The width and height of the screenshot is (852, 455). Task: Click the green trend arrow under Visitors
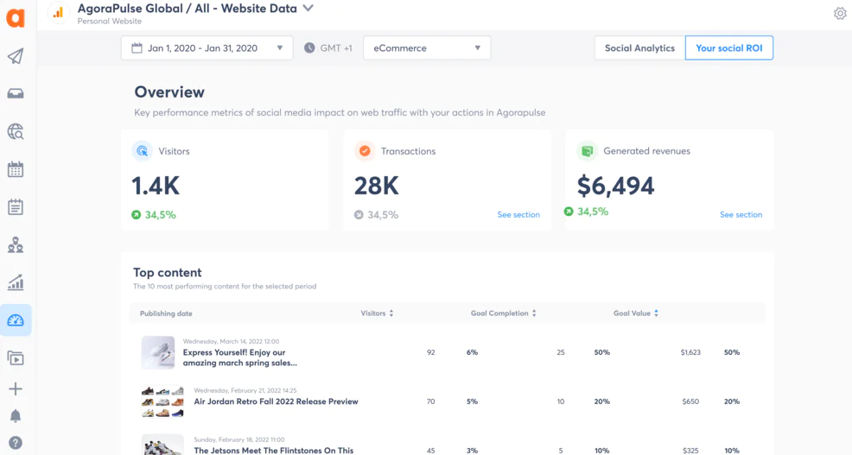click(136, 215)
